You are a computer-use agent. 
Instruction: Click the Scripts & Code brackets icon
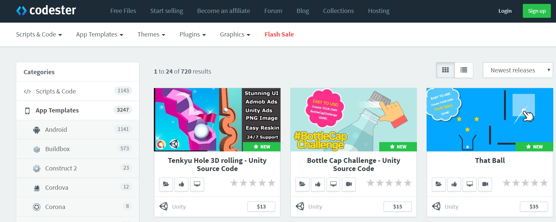pyautogui.click(x=27, y=91)
